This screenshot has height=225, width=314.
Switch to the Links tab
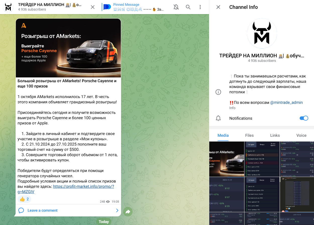coord(275,135)
